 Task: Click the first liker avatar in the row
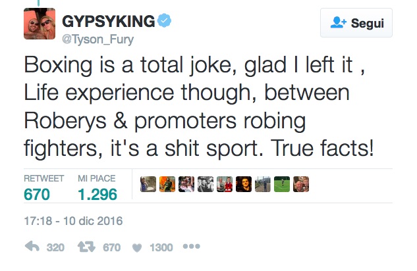click(x=148, y=184)
